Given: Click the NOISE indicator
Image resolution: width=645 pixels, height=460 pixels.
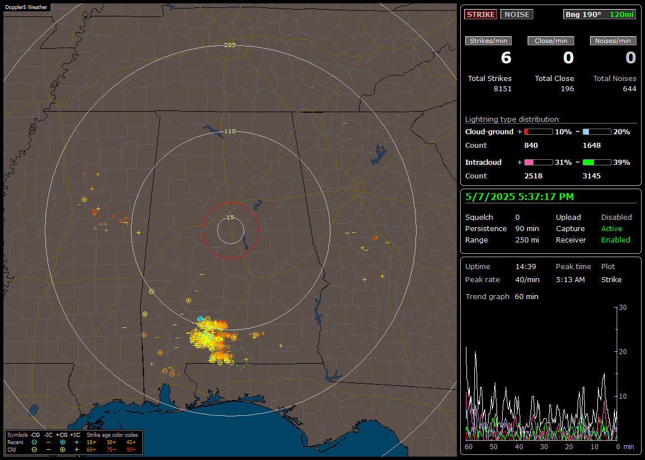Looking at the screenshot, I should pos(517,14).
